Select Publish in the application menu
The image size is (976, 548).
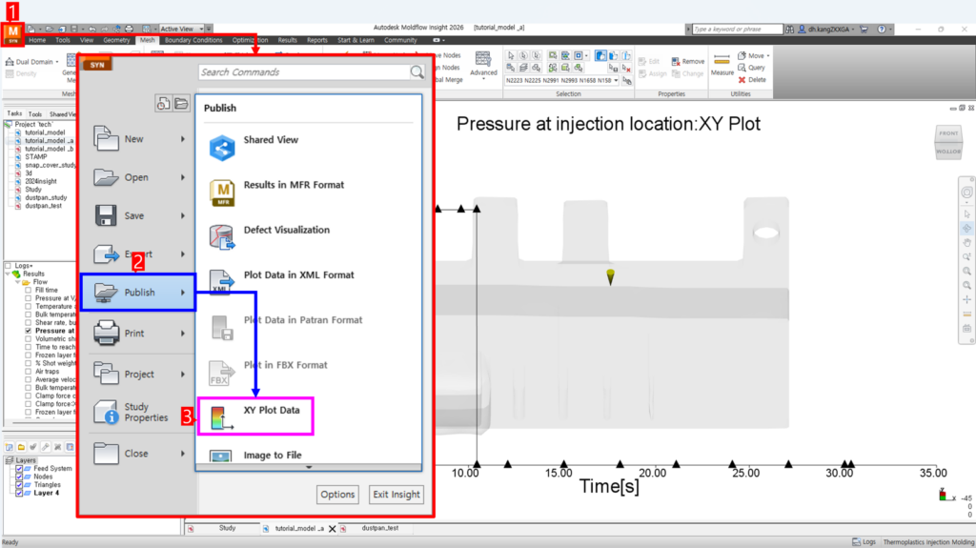point(138,293)
